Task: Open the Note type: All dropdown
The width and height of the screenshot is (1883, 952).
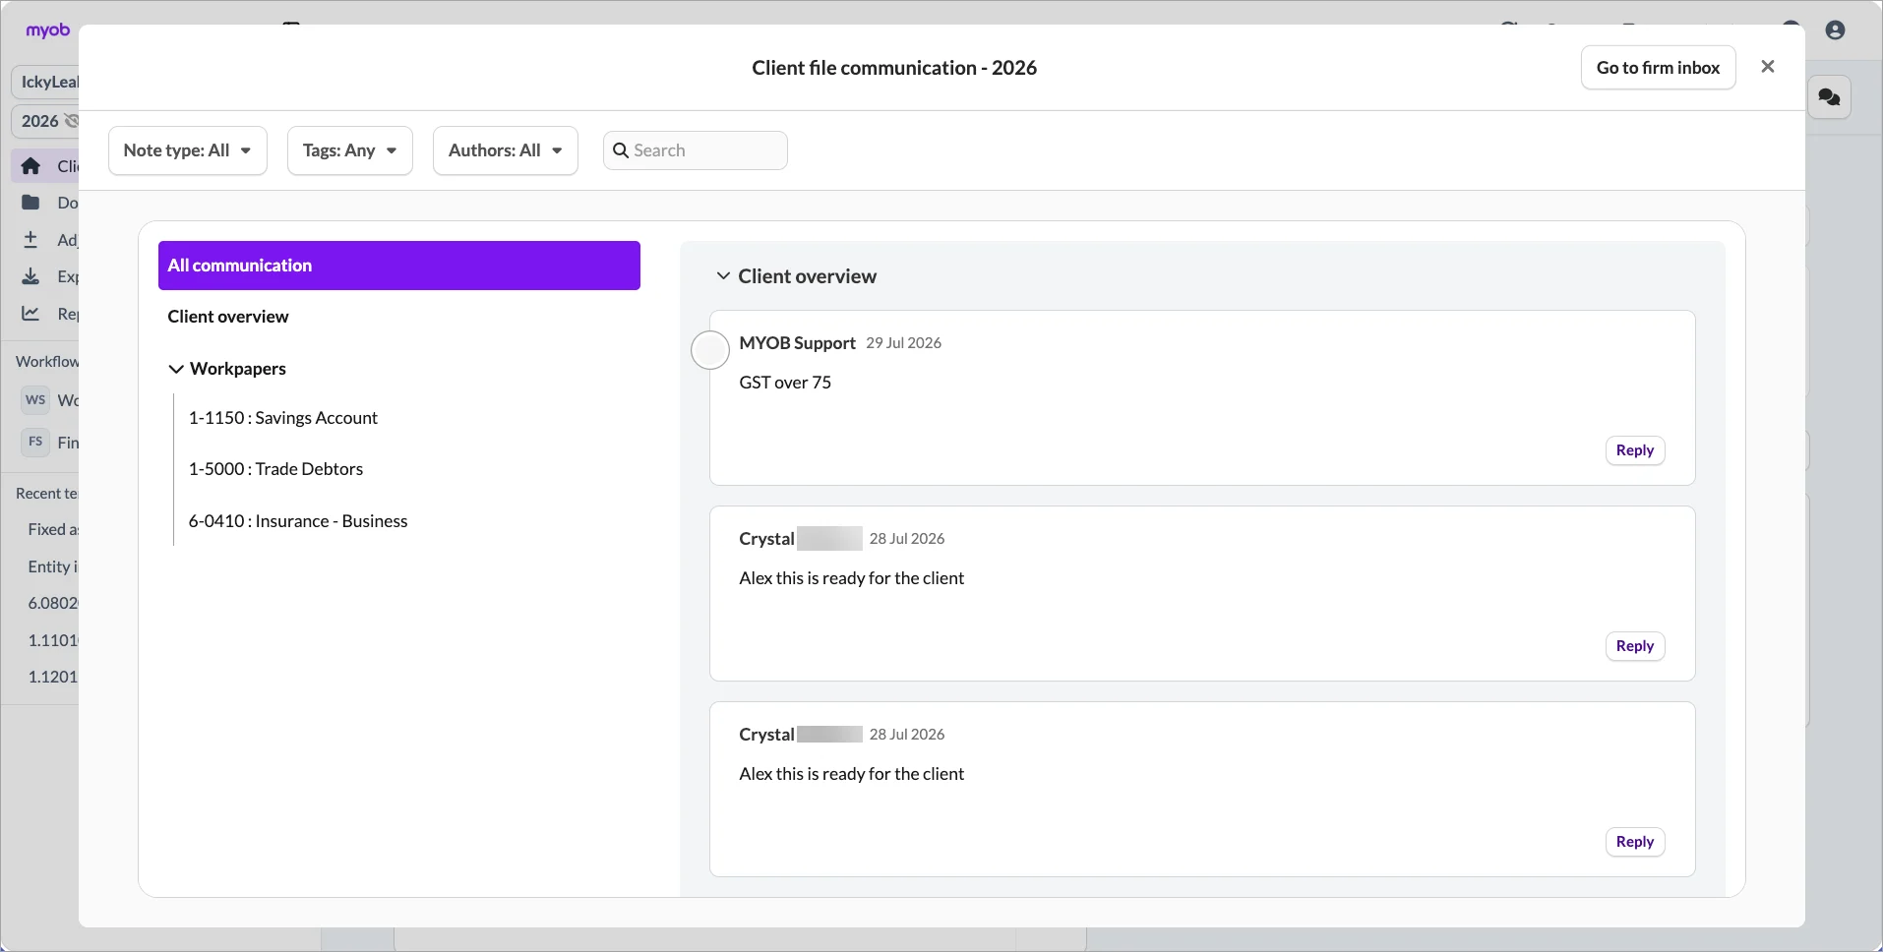Action: point(188,150)
